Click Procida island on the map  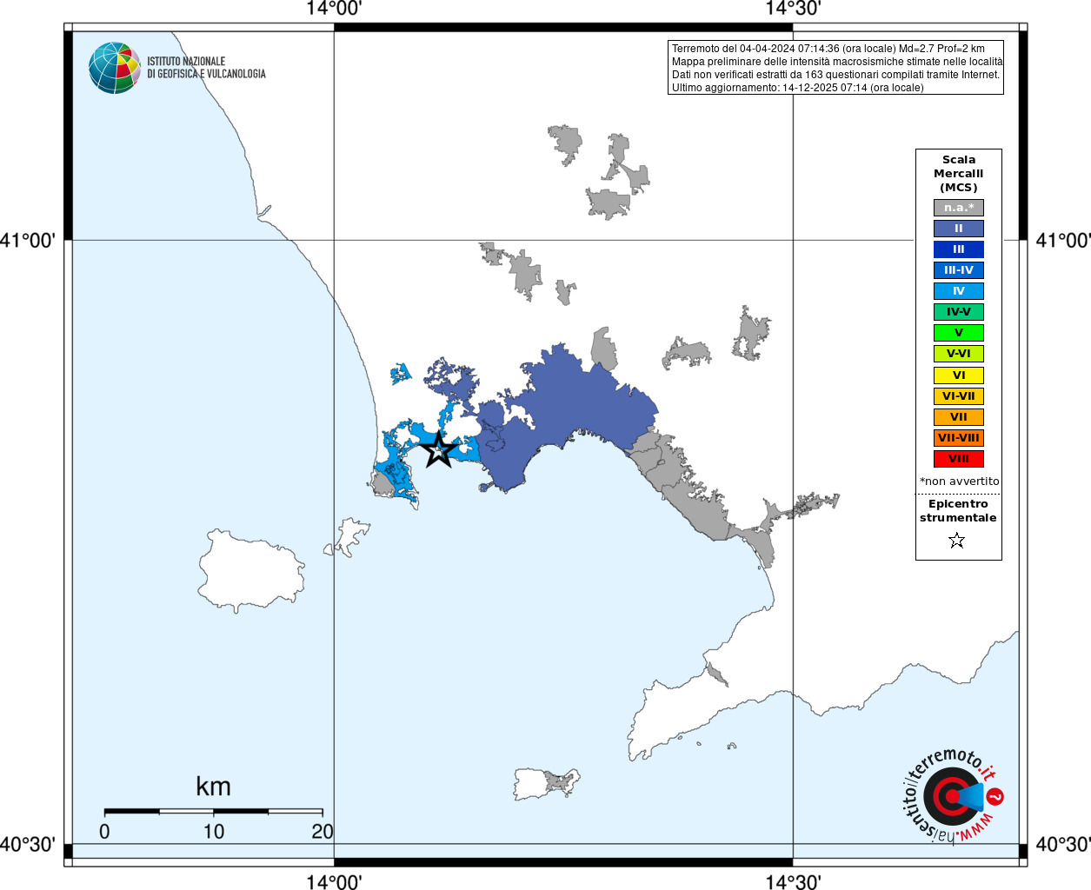point(349,535)
